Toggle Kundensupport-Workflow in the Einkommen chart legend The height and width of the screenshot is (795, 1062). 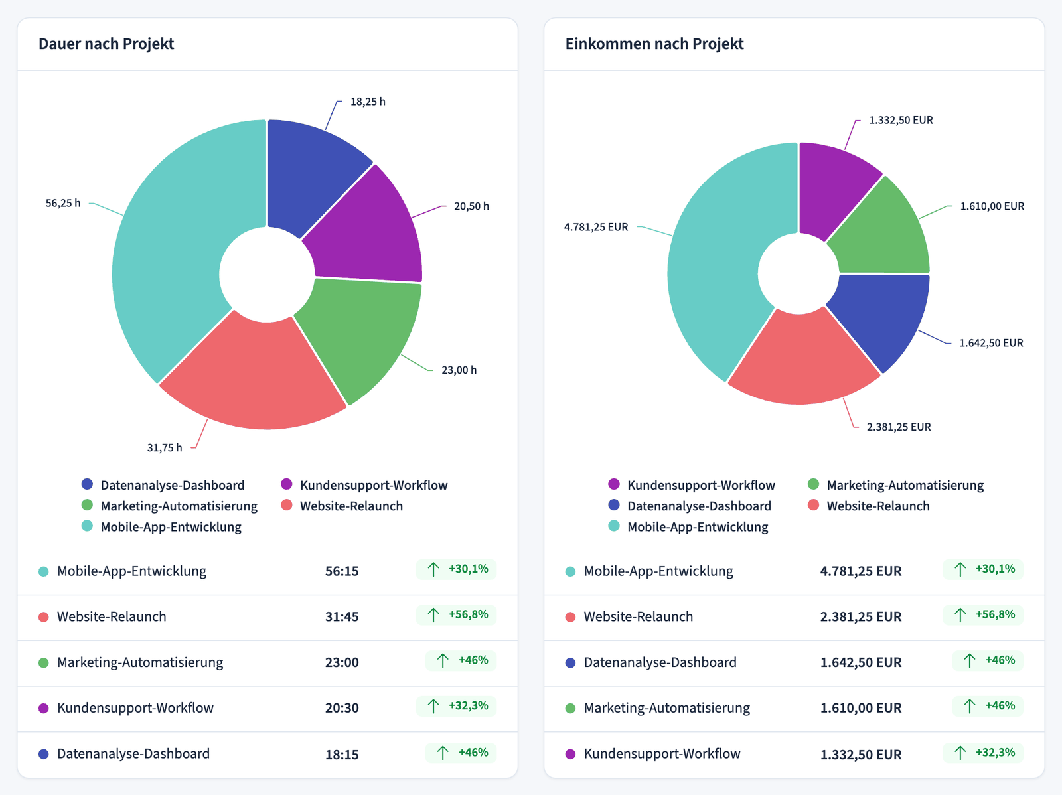point(692,485)
